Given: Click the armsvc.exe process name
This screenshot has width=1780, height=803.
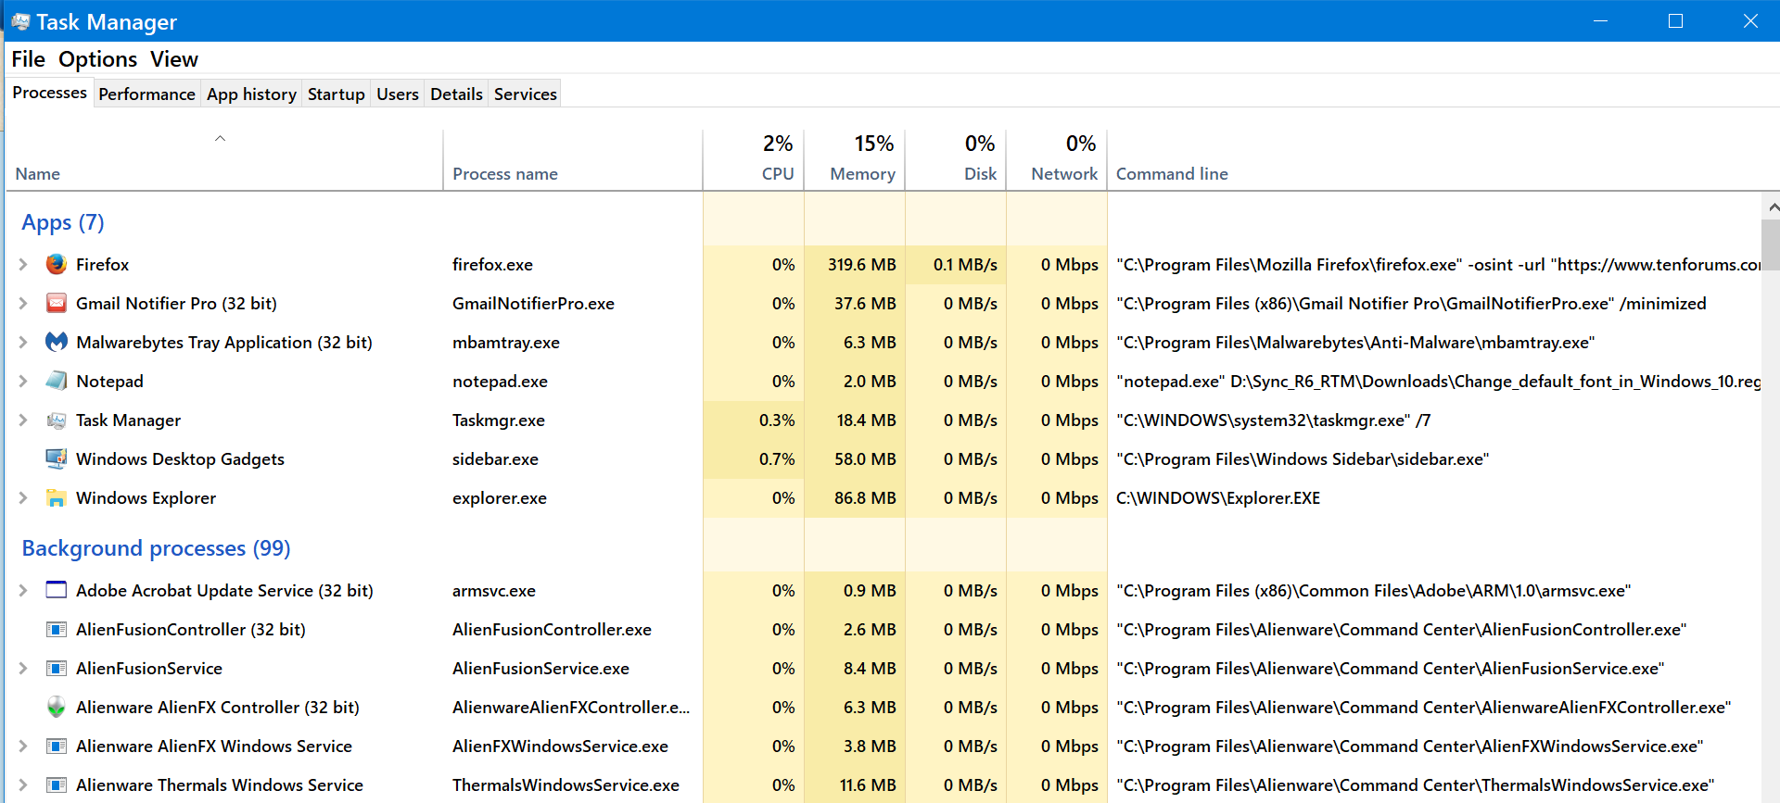Looking at the screenshot, I should (x=494, y=591).
